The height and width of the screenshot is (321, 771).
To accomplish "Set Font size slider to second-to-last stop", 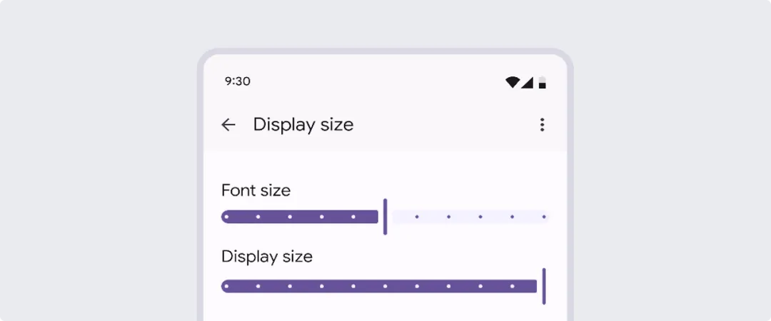I will (x=512, y=216).
